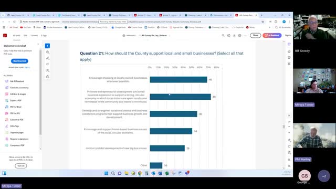Screen dimensions: 336x189
Task: Expand the bookmarks overflow chevron
Action: 269,27
